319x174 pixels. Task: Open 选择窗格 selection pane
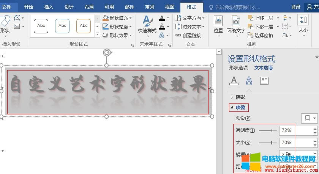(x=260, y=35)
